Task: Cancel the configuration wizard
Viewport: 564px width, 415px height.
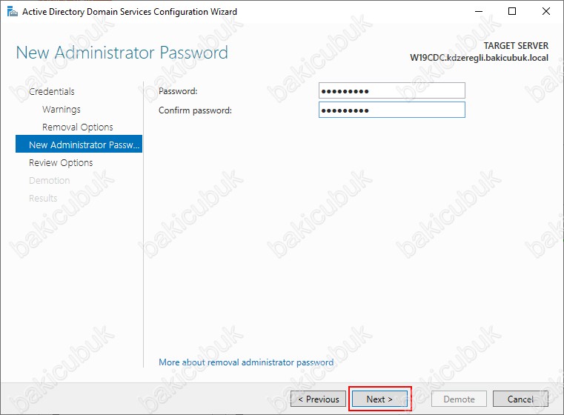Action: 520,399
